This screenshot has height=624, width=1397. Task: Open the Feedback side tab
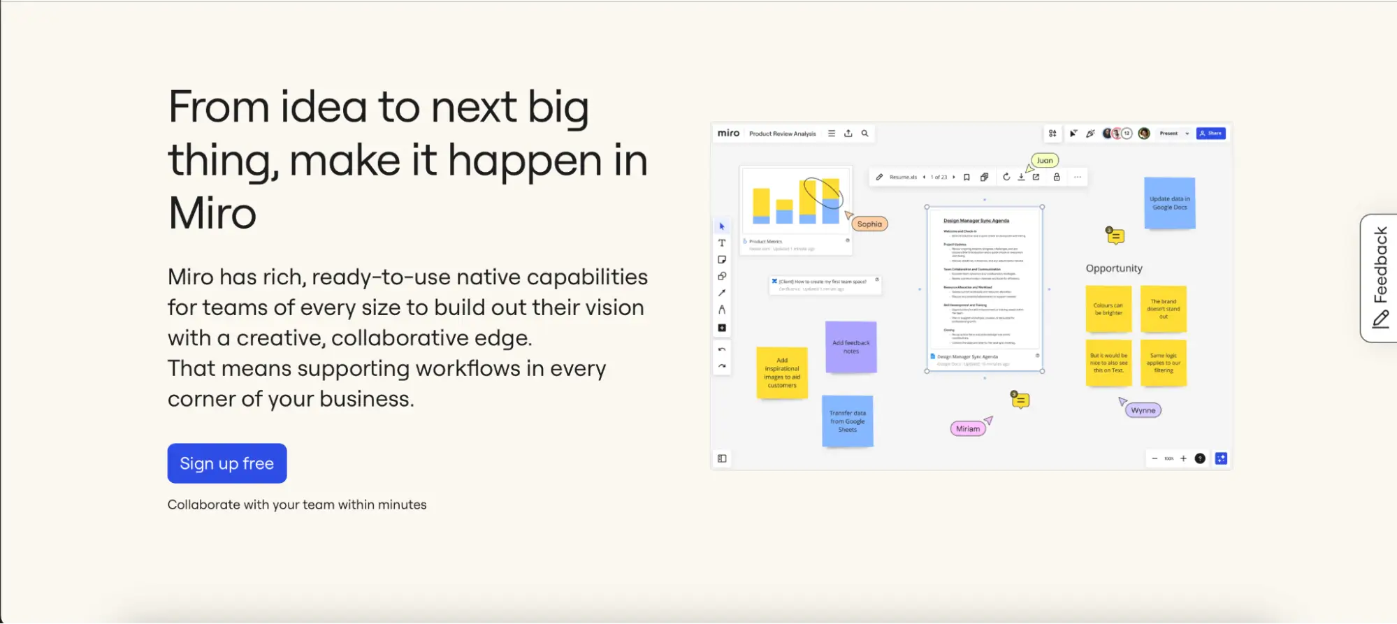click(1379, 278)
